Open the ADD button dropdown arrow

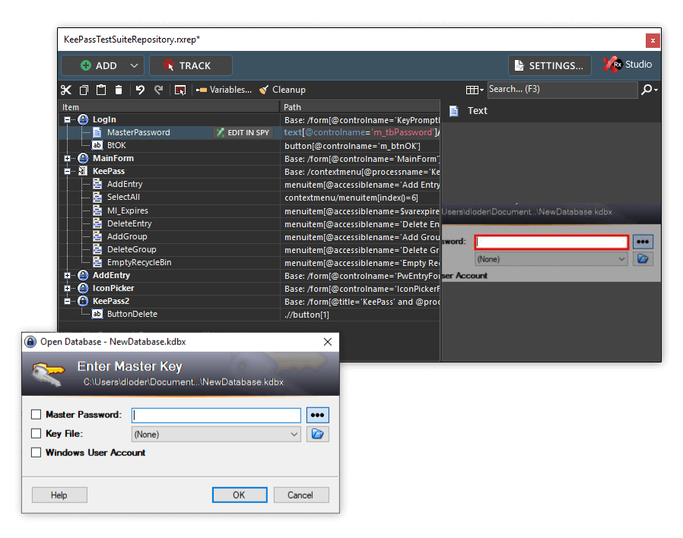[x=134, y=65]
